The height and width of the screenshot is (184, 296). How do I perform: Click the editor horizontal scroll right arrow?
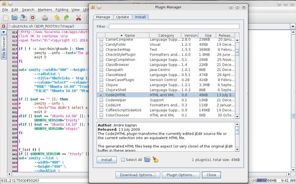(289, 174)
